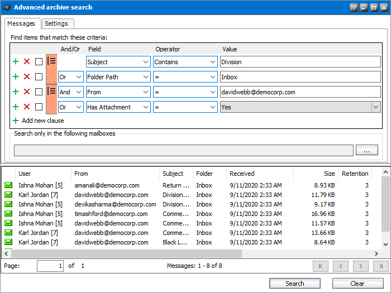This screenshot has width=391, height=293.
Task: Click the Add new clause plus icon
Action: coord(16,121)
